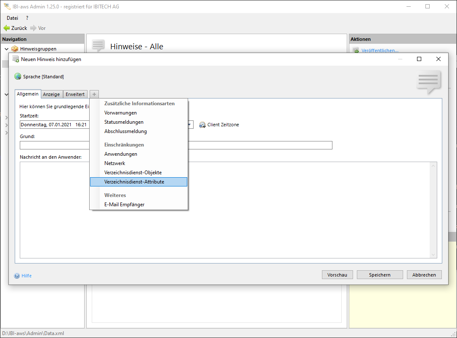Open the Erweitert tab
The height and width of the screenshot is (338, 457).
coord(75,94)
